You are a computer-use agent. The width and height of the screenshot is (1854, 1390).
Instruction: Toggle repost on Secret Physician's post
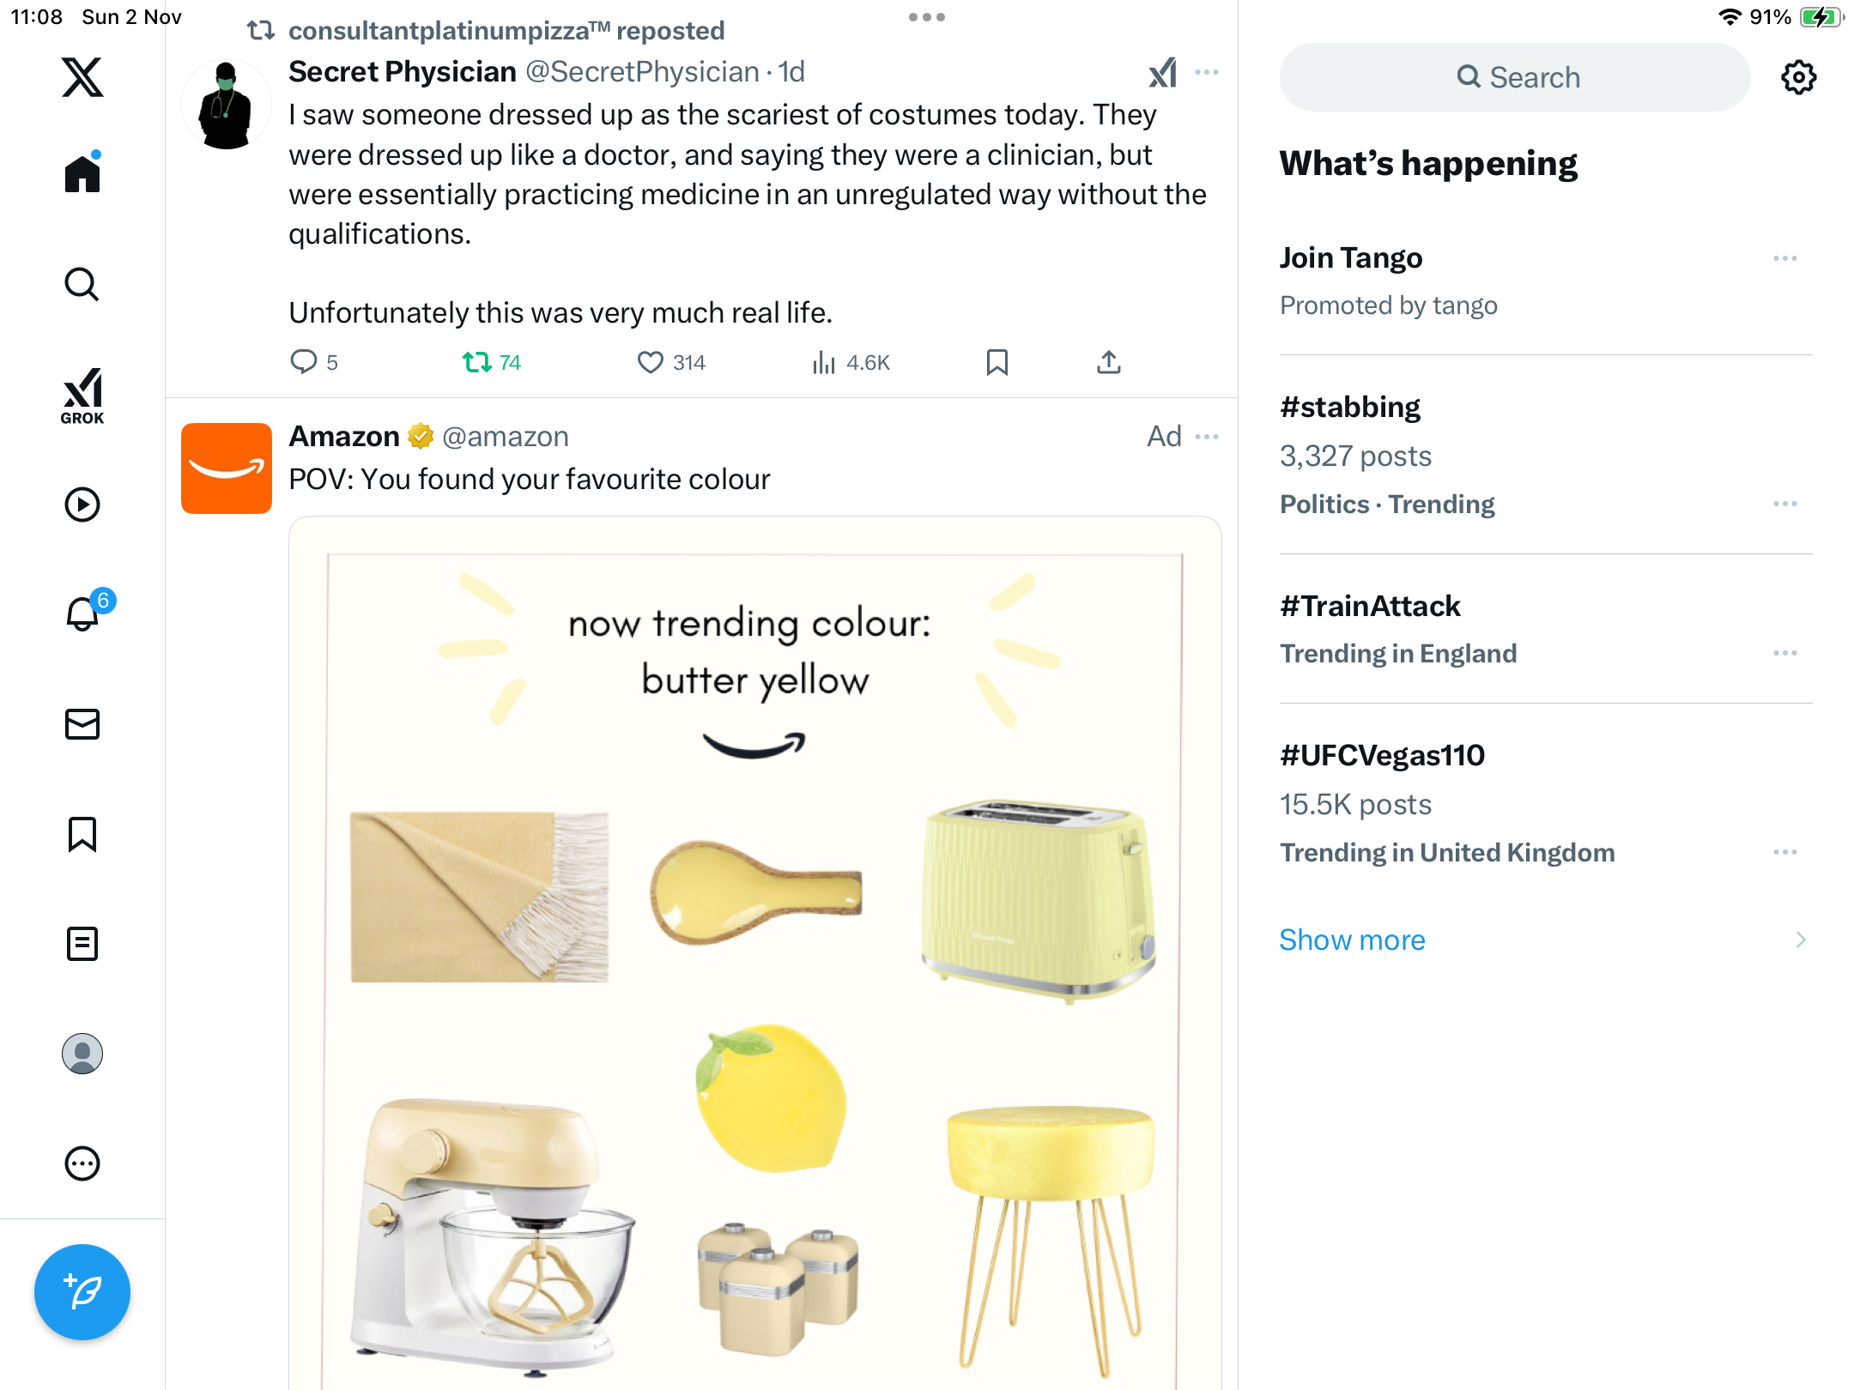pyautogui.click(x=476, y=363)
